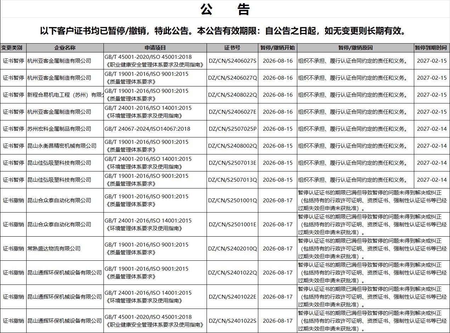Screen dimensions: 450x333
Task: Click 昆山通辉环保机械设备有限公司 in the S2401022S row
Action: coord(64,321)
